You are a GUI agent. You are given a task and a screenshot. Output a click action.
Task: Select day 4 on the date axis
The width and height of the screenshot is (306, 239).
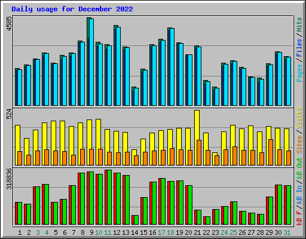(47, 232)
